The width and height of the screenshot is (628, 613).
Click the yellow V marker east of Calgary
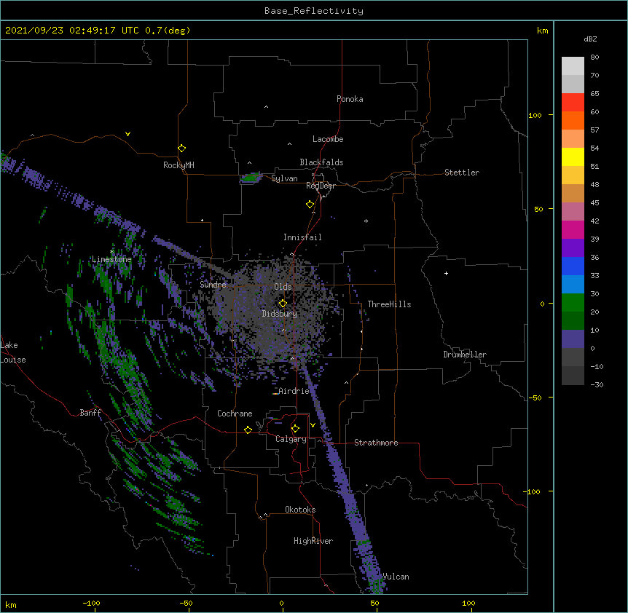pyautogui.click(x=313, y=425)
